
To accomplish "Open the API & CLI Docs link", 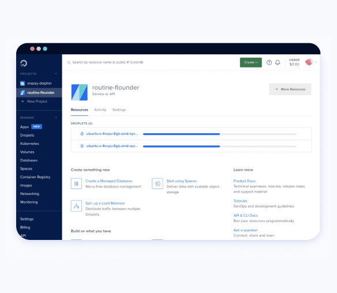I will pyautogui.click(x=246, y=216).
